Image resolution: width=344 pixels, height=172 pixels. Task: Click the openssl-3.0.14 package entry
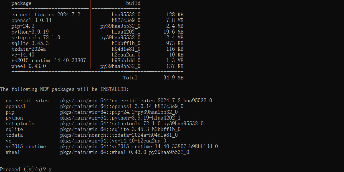pos(32,20)
